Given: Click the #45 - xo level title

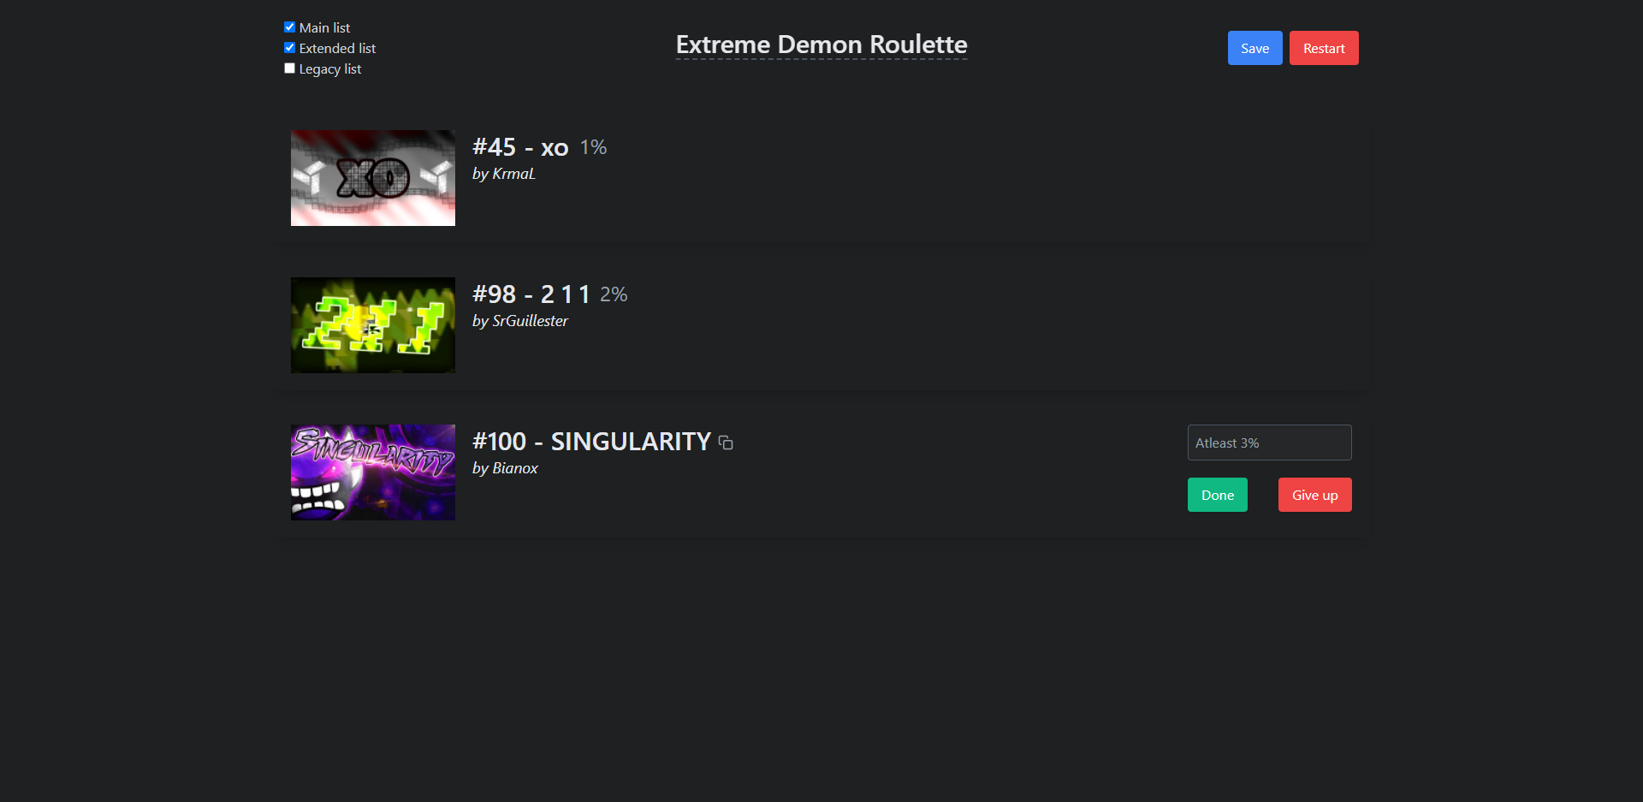Looking at the screenshot, I should 520,147.
